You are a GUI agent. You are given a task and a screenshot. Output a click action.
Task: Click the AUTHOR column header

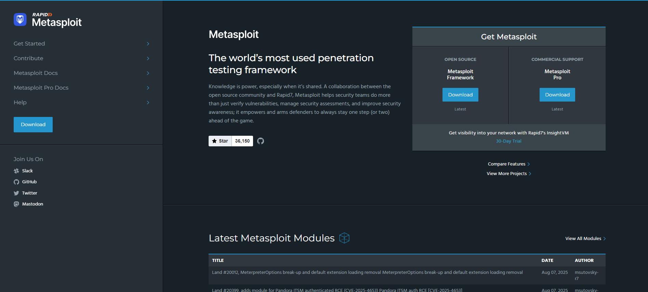tap(584, 261)
